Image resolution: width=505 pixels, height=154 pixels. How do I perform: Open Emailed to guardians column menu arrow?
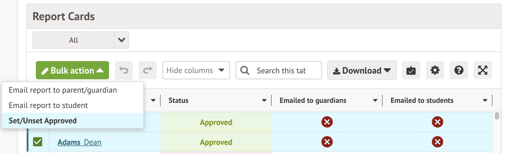tap(375, 100)
